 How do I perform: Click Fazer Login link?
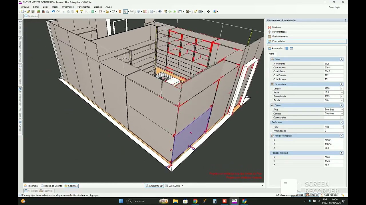coord(334,7)
